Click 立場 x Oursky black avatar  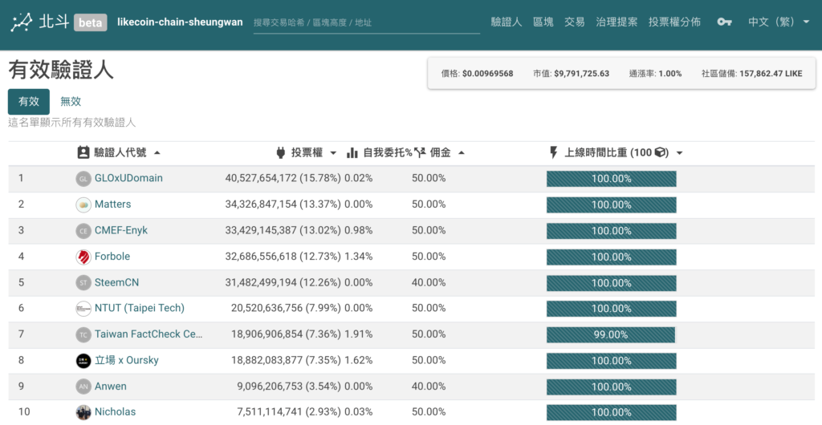click(x=83, y=360)
